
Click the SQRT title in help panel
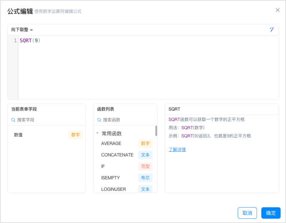pos(174,109)
